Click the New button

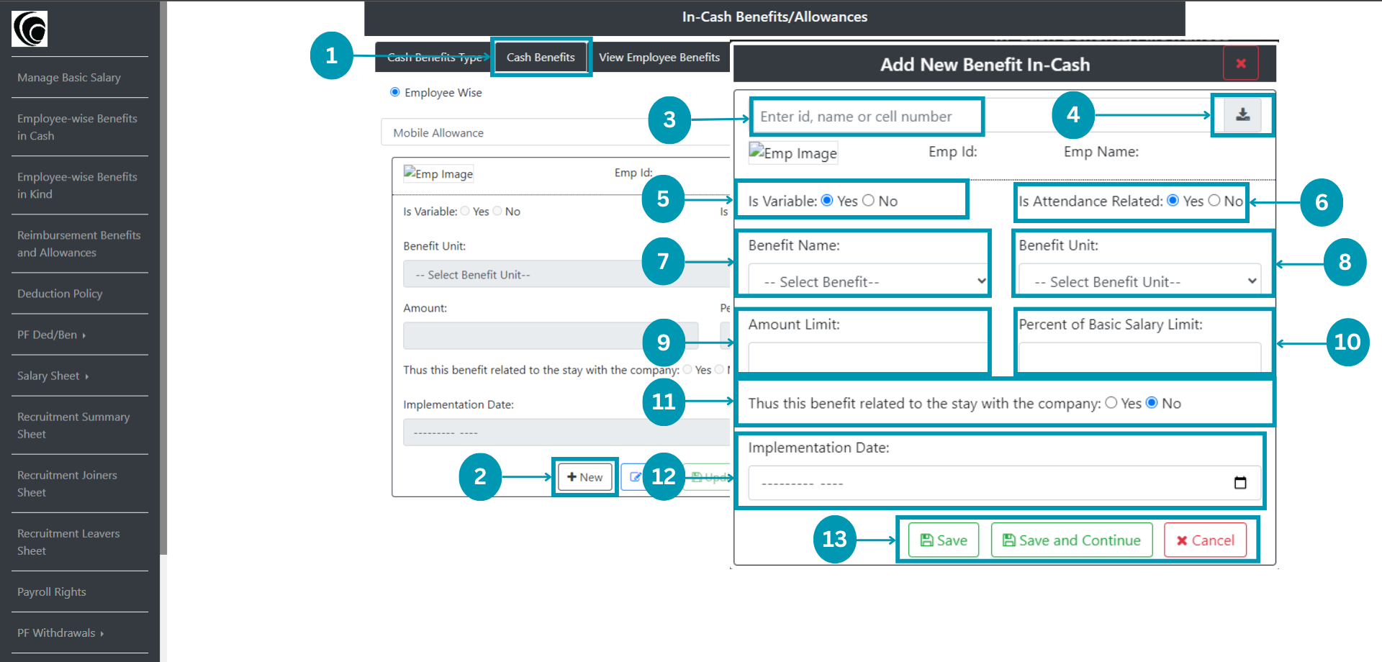click(584, 477)
